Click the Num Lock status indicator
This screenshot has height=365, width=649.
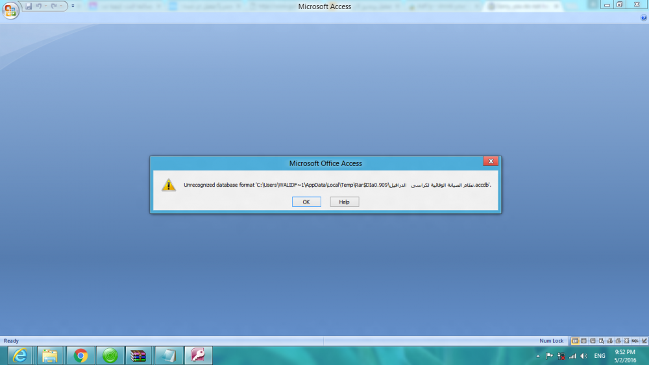pyautogui.click(x=551, y=341)
